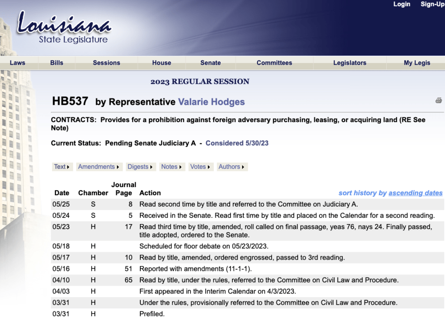Expand the Digests dropdown

[140, 167]
